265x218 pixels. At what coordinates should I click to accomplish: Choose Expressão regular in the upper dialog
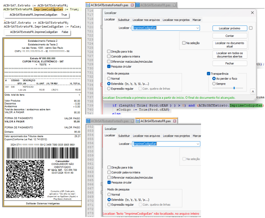click(109, 88)
